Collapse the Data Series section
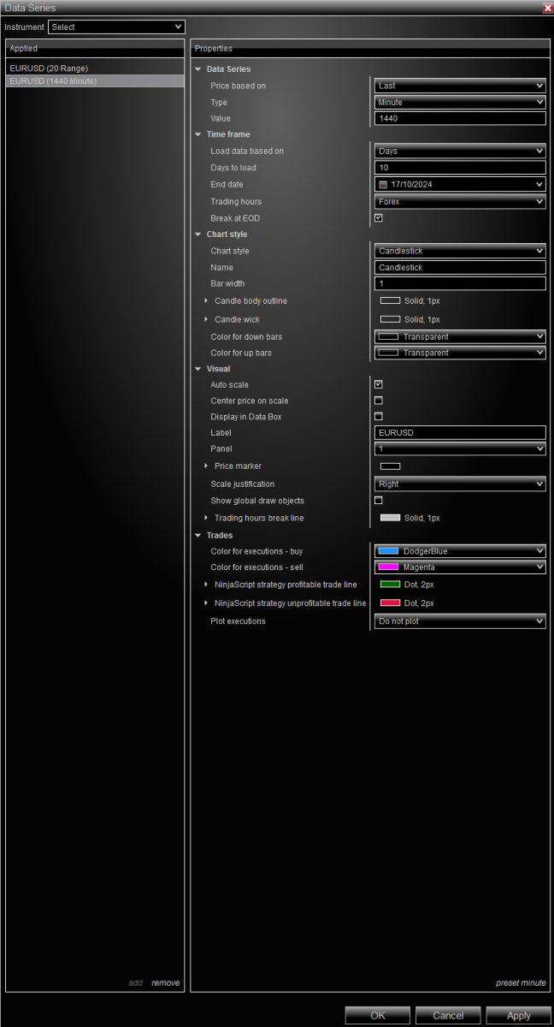This screenshot has width=554, height=1027. click(x=198, y=69)
